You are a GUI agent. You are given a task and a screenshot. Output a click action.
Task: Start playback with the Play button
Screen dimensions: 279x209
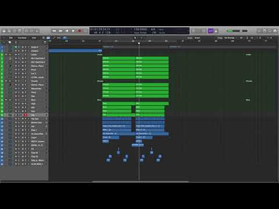point(73,31)
